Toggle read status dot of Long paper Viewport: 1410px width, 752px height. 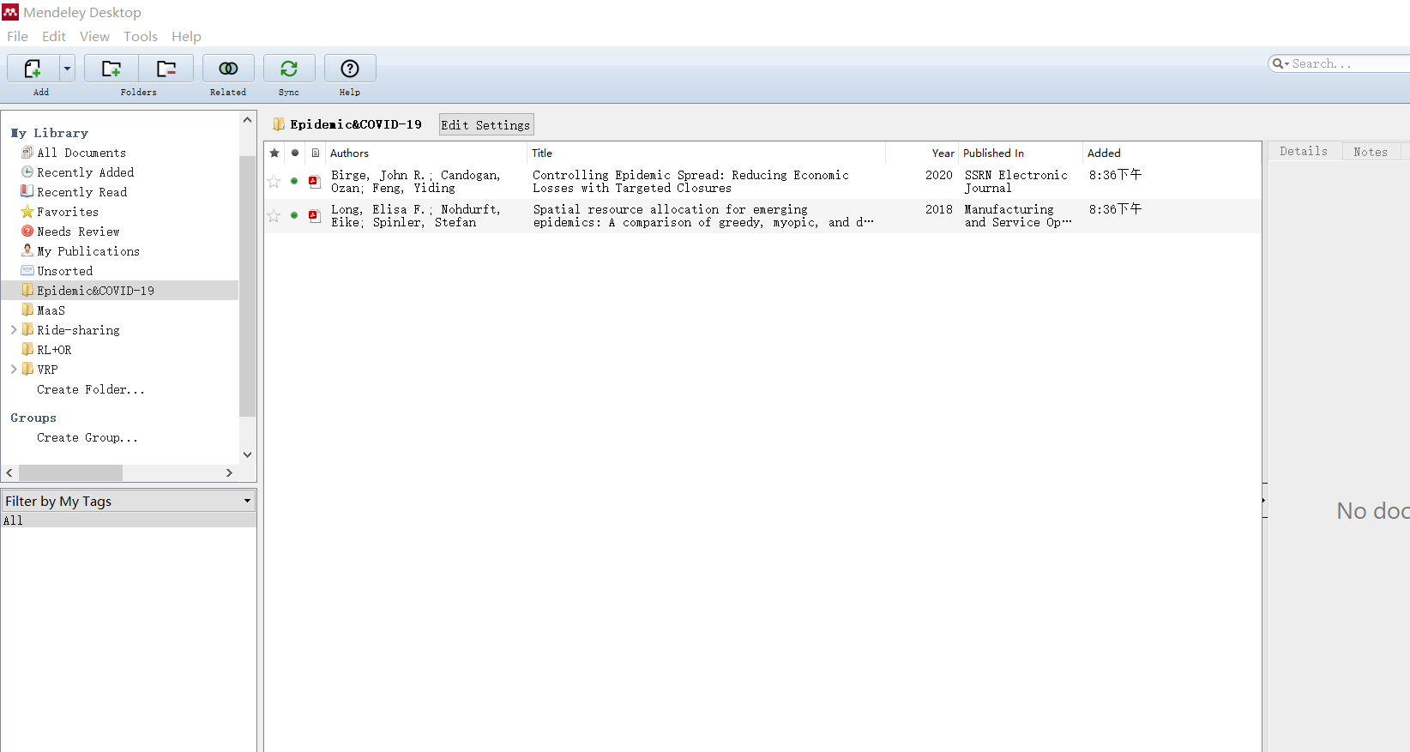tap(294, 215)
